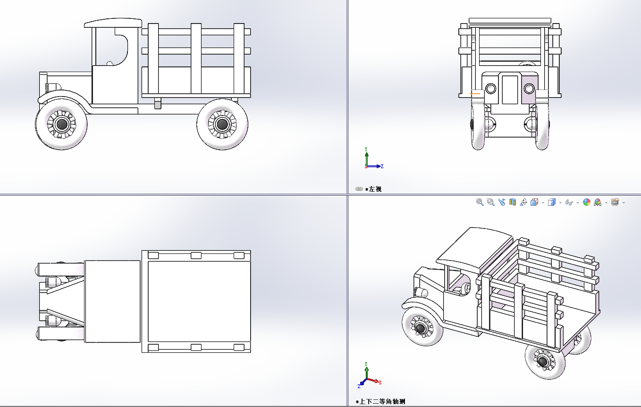Click the radiator grille in the left view
Viewport: 641px width, 407px height.
coord(510,89)
